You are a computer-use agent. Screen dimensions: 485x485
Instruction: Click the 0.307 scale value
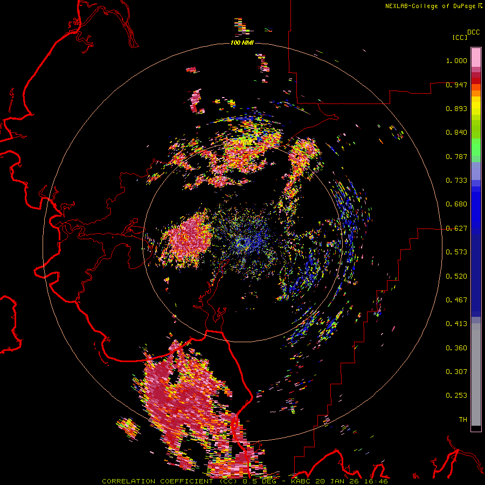click(x=456, y=372)
